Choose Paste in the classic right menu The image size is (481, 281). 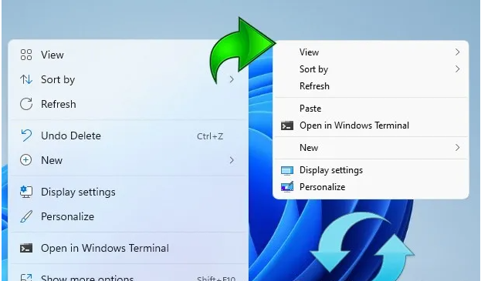pyautogui.click(x=310, y=109)
